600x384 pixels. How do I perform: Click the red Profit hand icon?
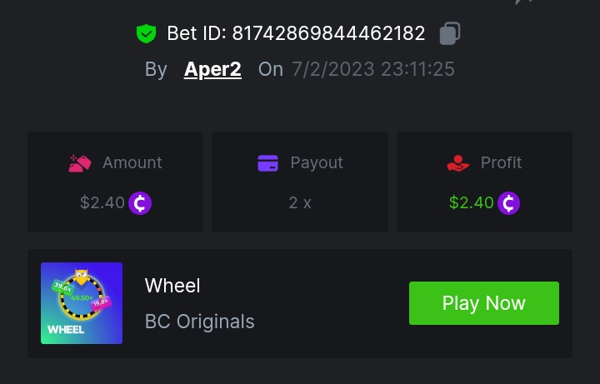(x=457, y=163)
